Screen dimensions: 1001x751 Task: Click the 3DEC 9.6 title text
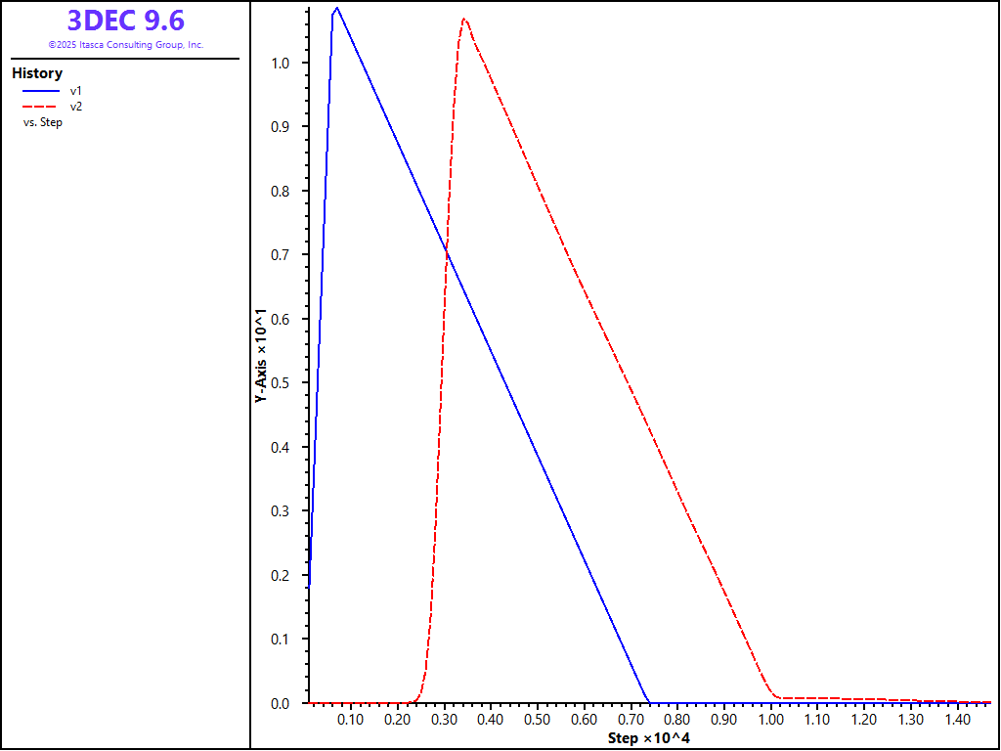[125, 20]
